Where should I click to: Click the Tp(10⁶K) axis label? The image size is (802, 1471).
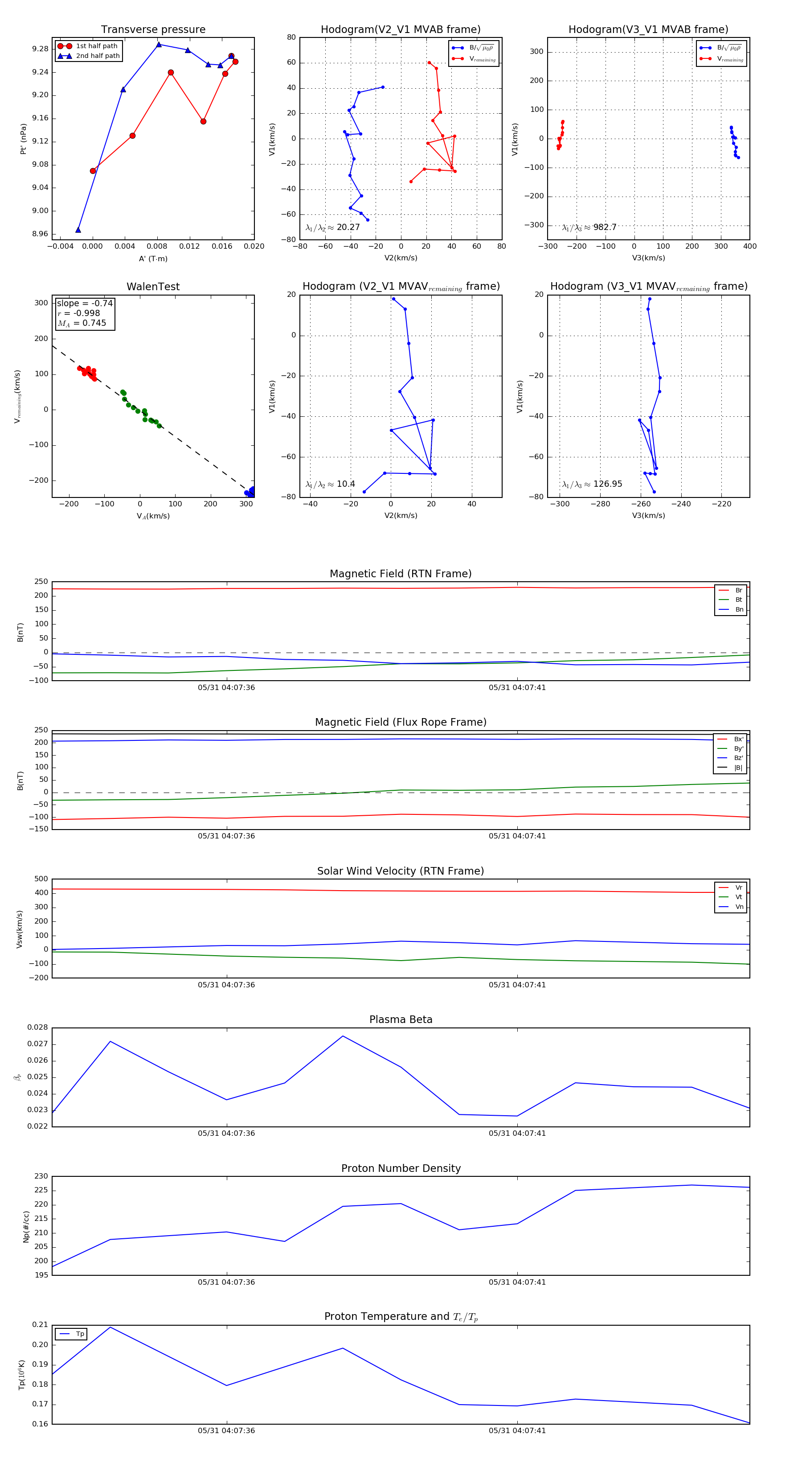pos(22,1375)
